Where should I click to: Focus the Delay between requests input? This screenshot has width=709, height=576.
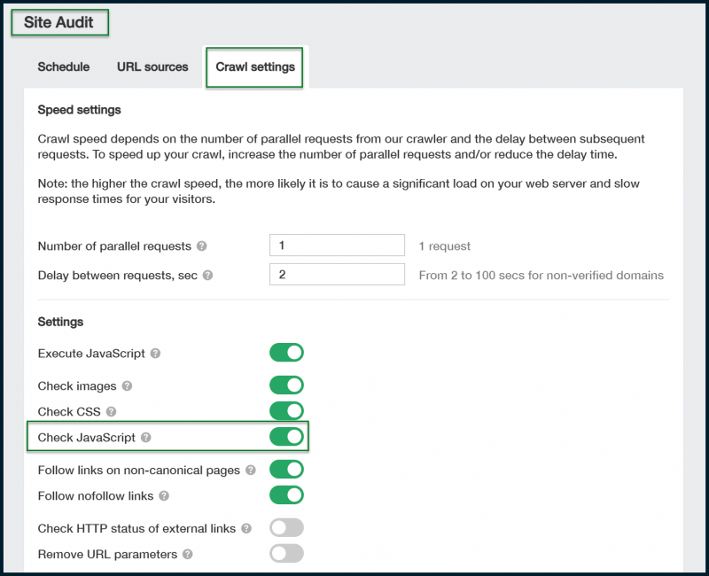[x=337, y=275]
